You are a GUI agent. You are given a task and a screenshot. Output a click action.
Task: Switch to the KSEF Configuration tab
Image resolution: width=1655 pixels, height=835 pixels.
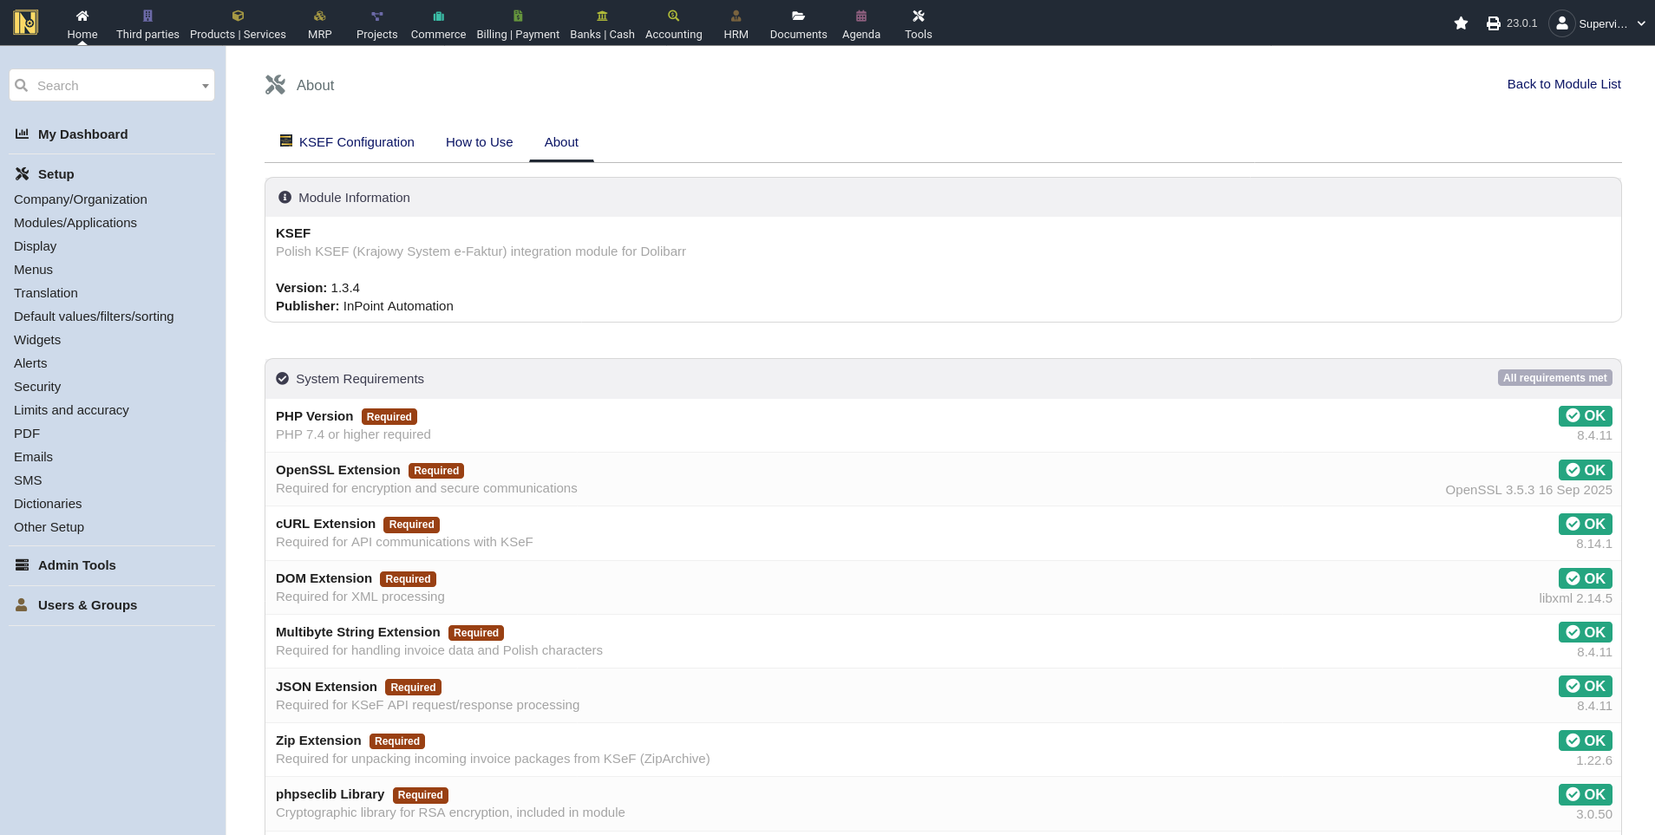[x=356, y=142]
